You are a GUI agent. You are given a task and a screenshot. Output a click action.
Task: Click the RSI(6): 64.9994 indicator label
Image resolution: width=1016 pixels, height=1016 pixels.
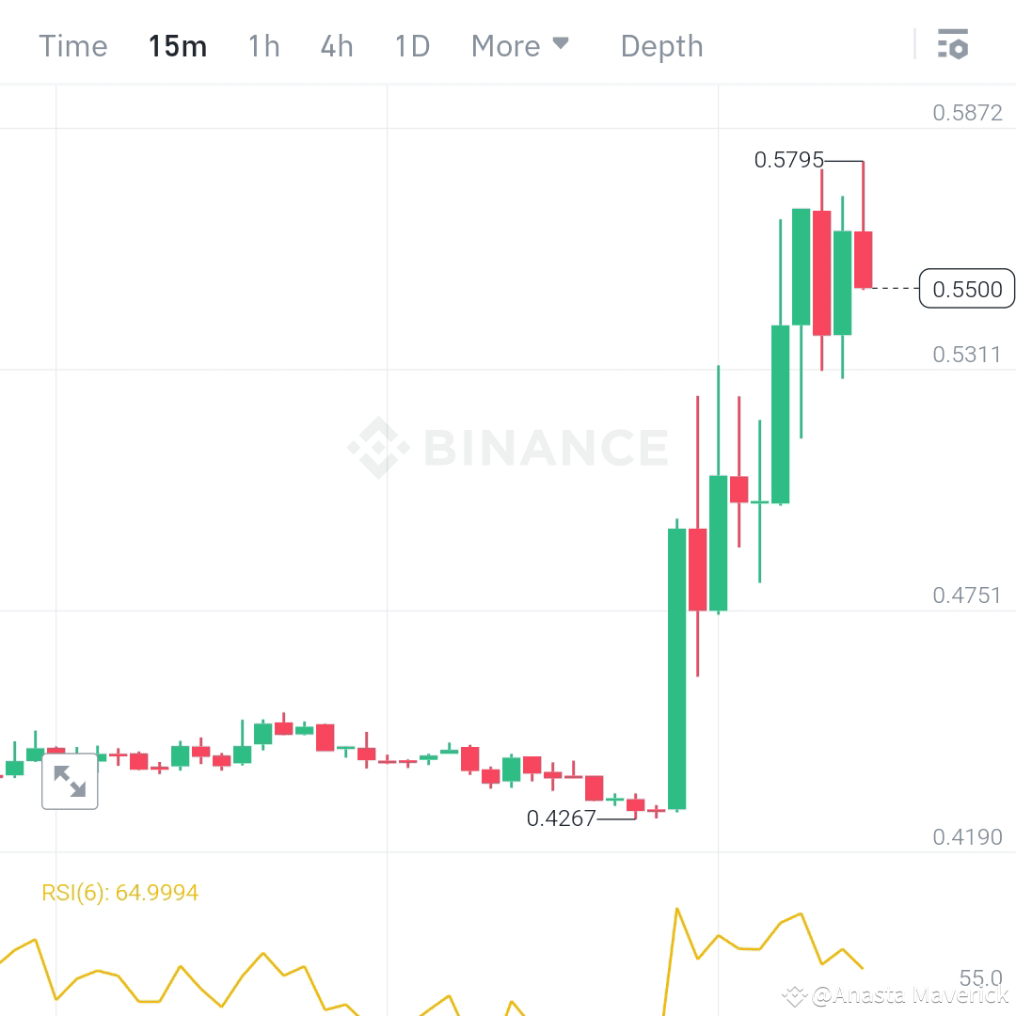point(121,892)
